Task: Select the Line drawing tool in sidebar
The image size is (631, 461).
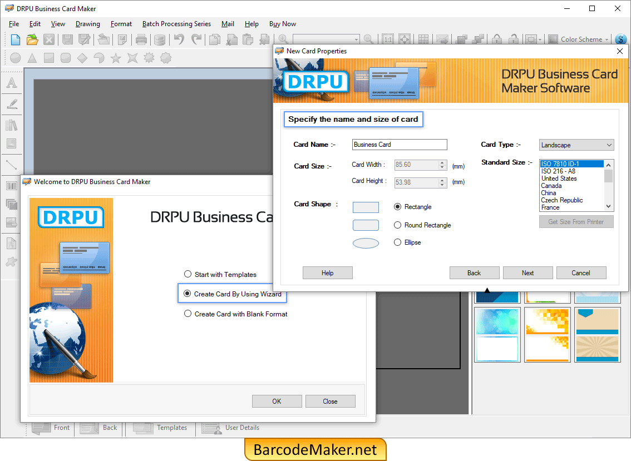Action: (x=12, y=165)
